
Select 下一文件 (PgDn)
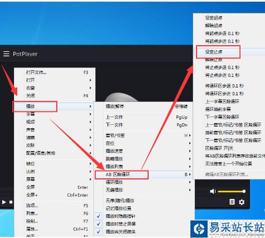coord(144,125)
